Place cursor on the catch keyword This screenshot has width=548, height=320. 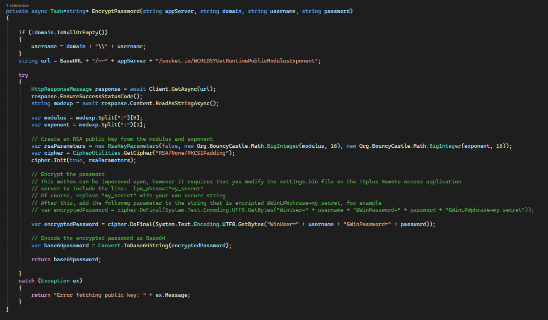(x=27, y=281)
